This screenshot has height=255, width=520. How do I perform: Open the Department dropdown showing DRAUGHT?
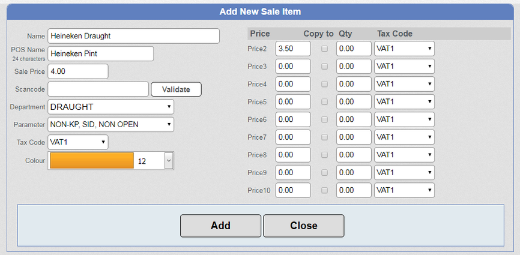pyautogui.click(x=110, y=107)
